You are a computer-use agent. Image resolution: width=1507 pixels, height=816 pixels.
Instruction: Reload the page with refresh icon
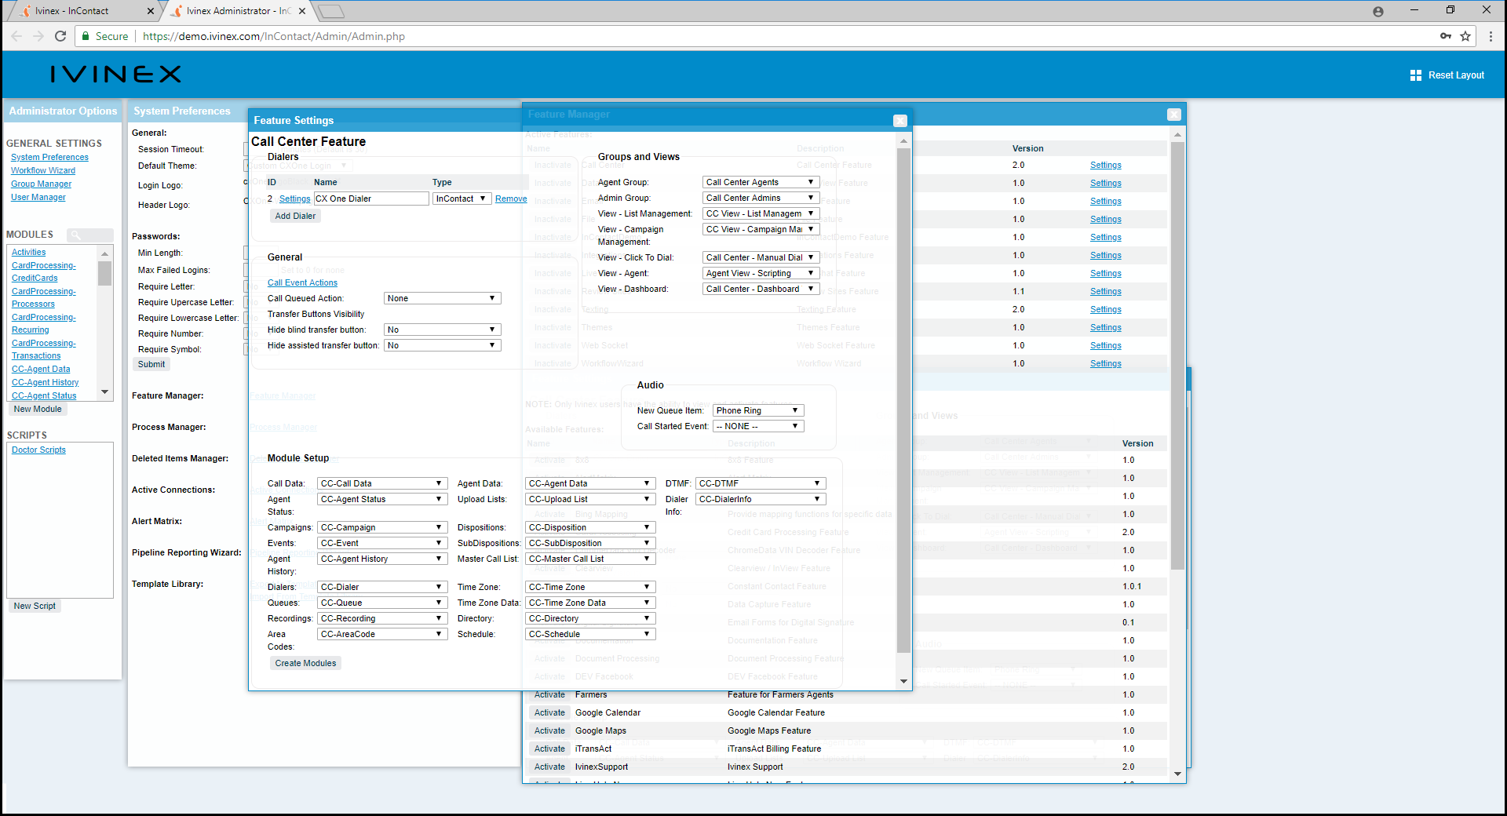click(60, 36)
